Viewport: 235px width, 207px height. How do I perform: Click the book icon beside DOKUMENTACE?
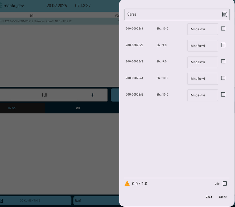(1, 200)
